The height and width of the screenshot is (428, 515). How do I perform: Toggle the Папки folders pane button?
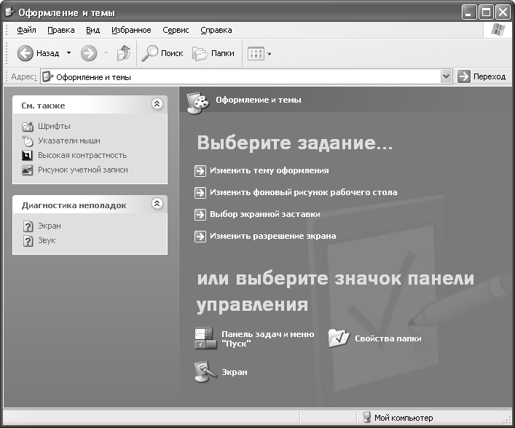click(x=213, y=53)
